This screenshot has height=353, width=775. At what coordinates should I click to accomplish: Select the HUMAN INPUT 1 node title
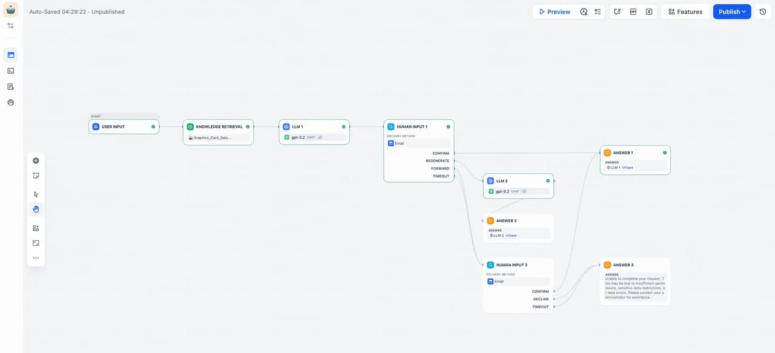(x=412, y=127)
